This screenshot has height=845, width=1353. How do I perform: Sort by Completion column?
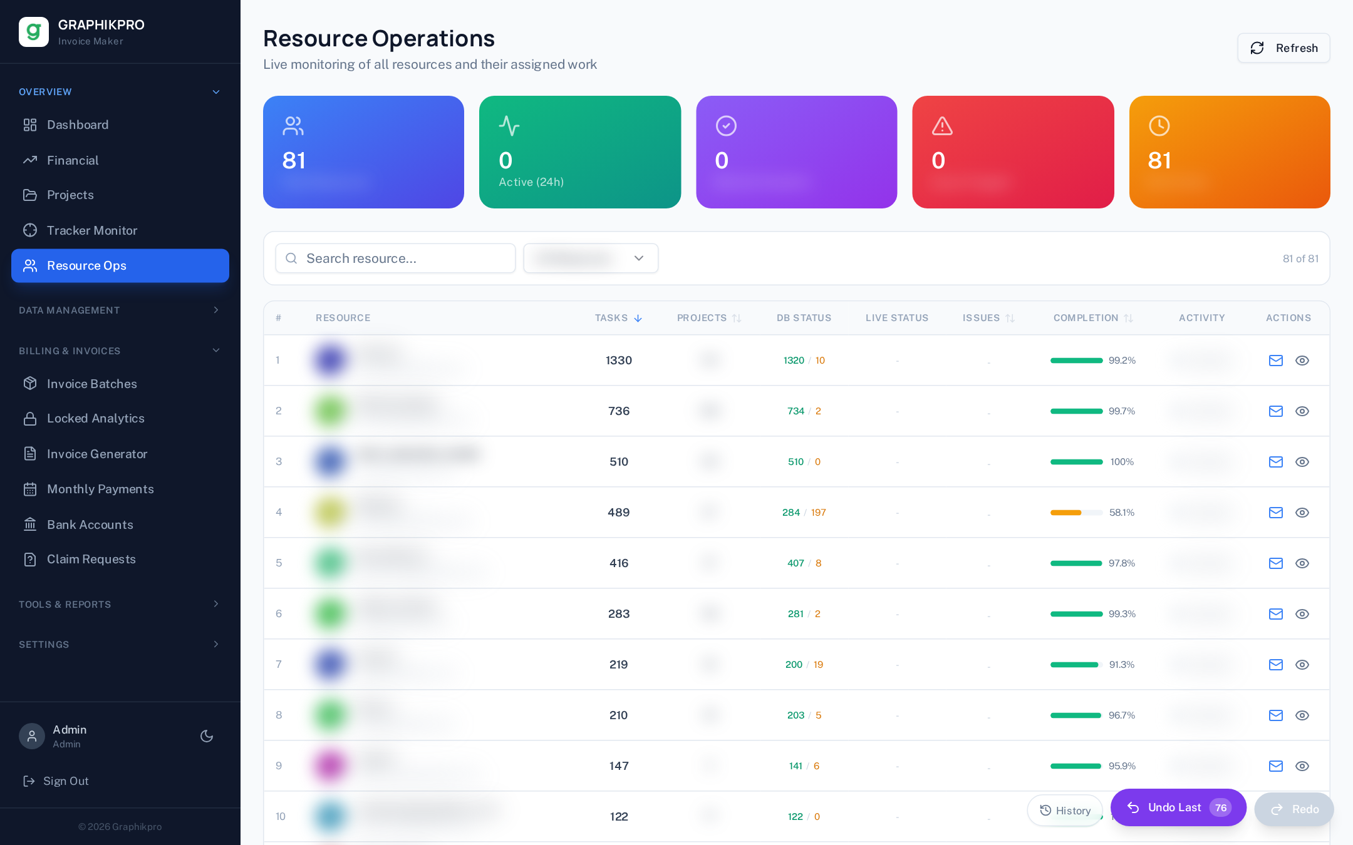(1093, 318)
